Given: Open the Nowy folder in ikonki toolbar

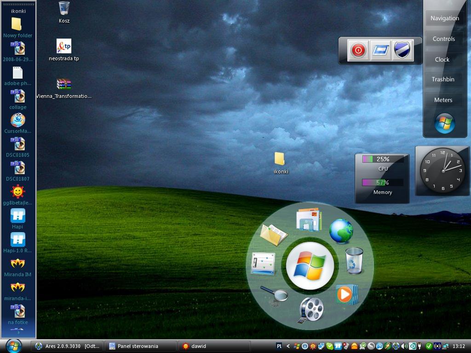Looking at the screenshot, I should (x=18, y=28).
